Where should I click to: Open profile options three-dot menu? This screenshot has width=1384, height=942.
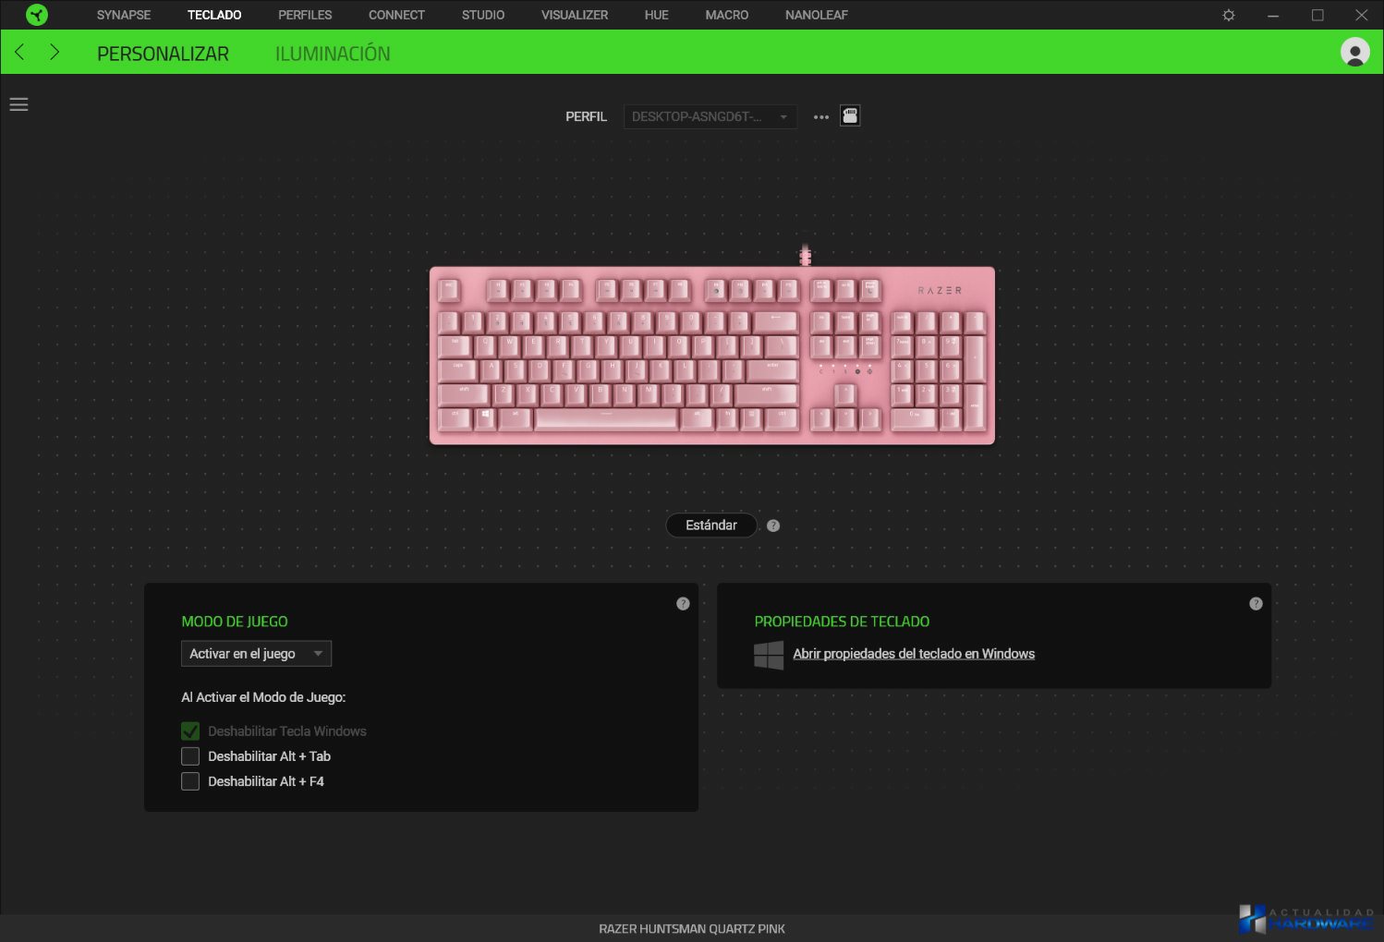(821, 117)
